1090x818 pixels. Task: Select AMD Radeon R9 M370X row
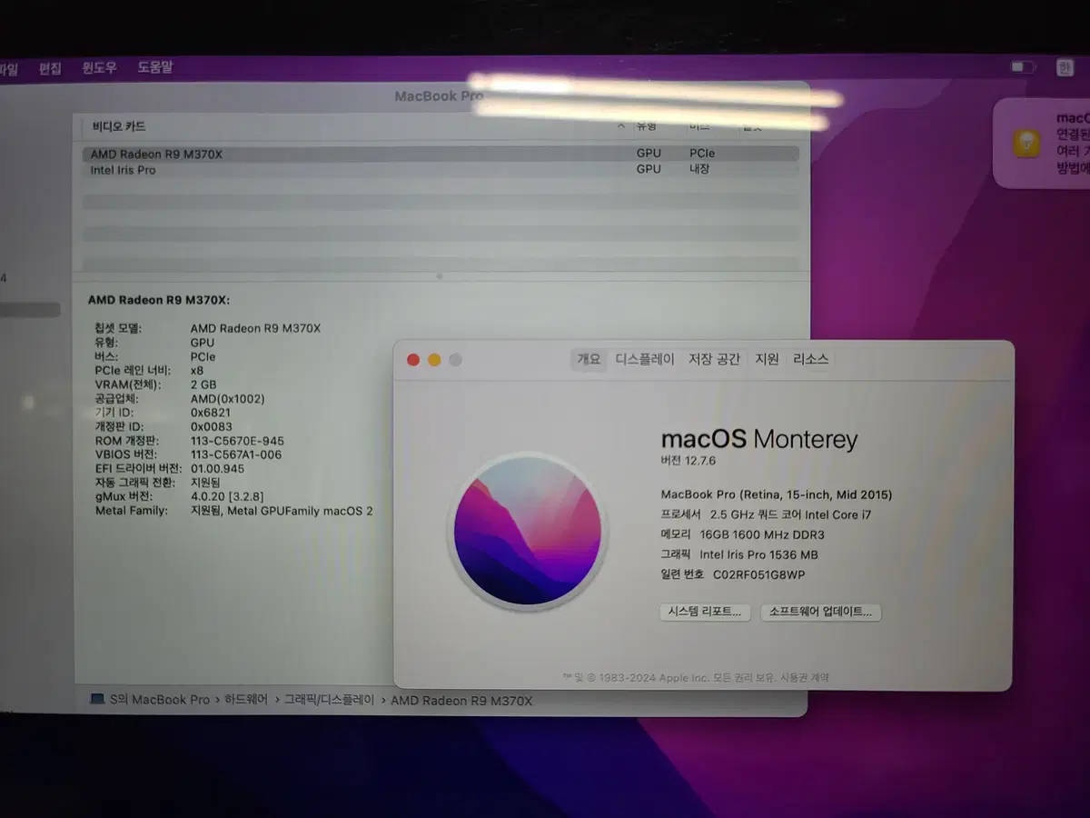coord(441,154)
